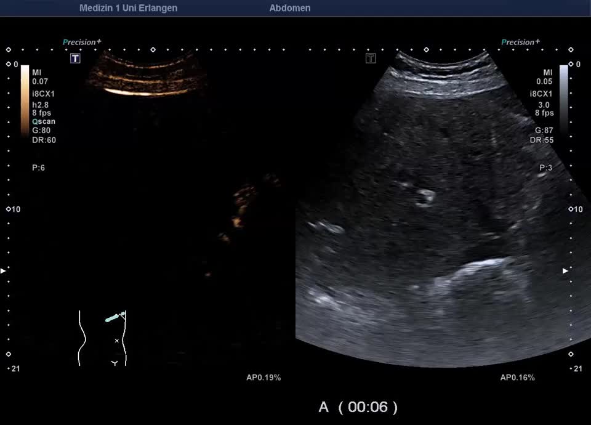Select the abdomen body marker pictogram
This screenshot has width=591, height=425.
tap(102, 338)
